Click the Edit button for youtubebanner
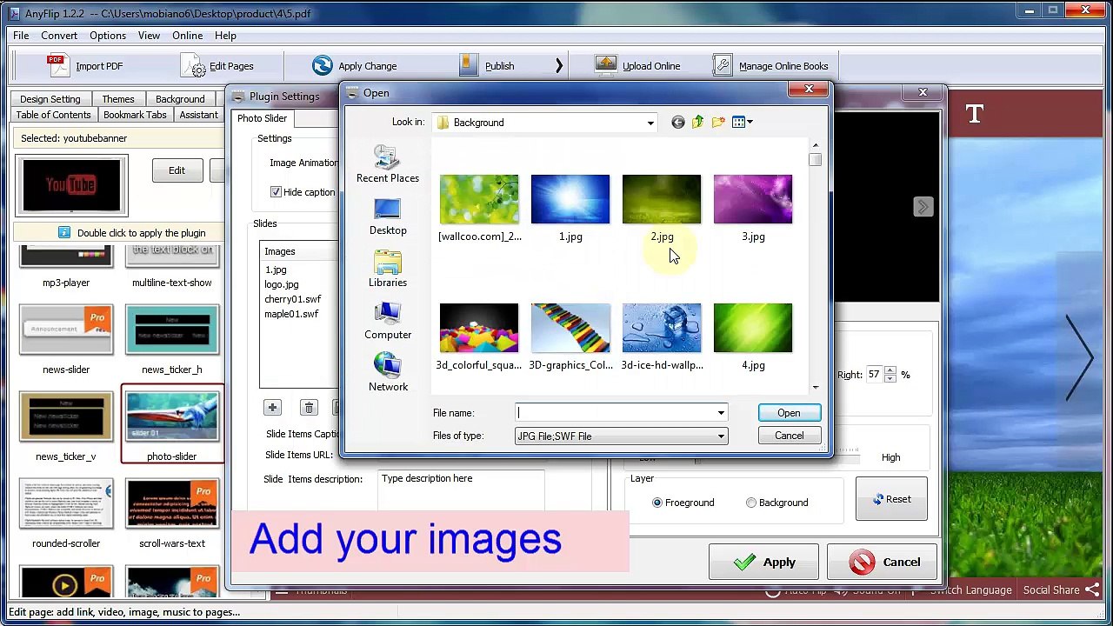This screenshot has width=1113, height=626. point(177,170)
